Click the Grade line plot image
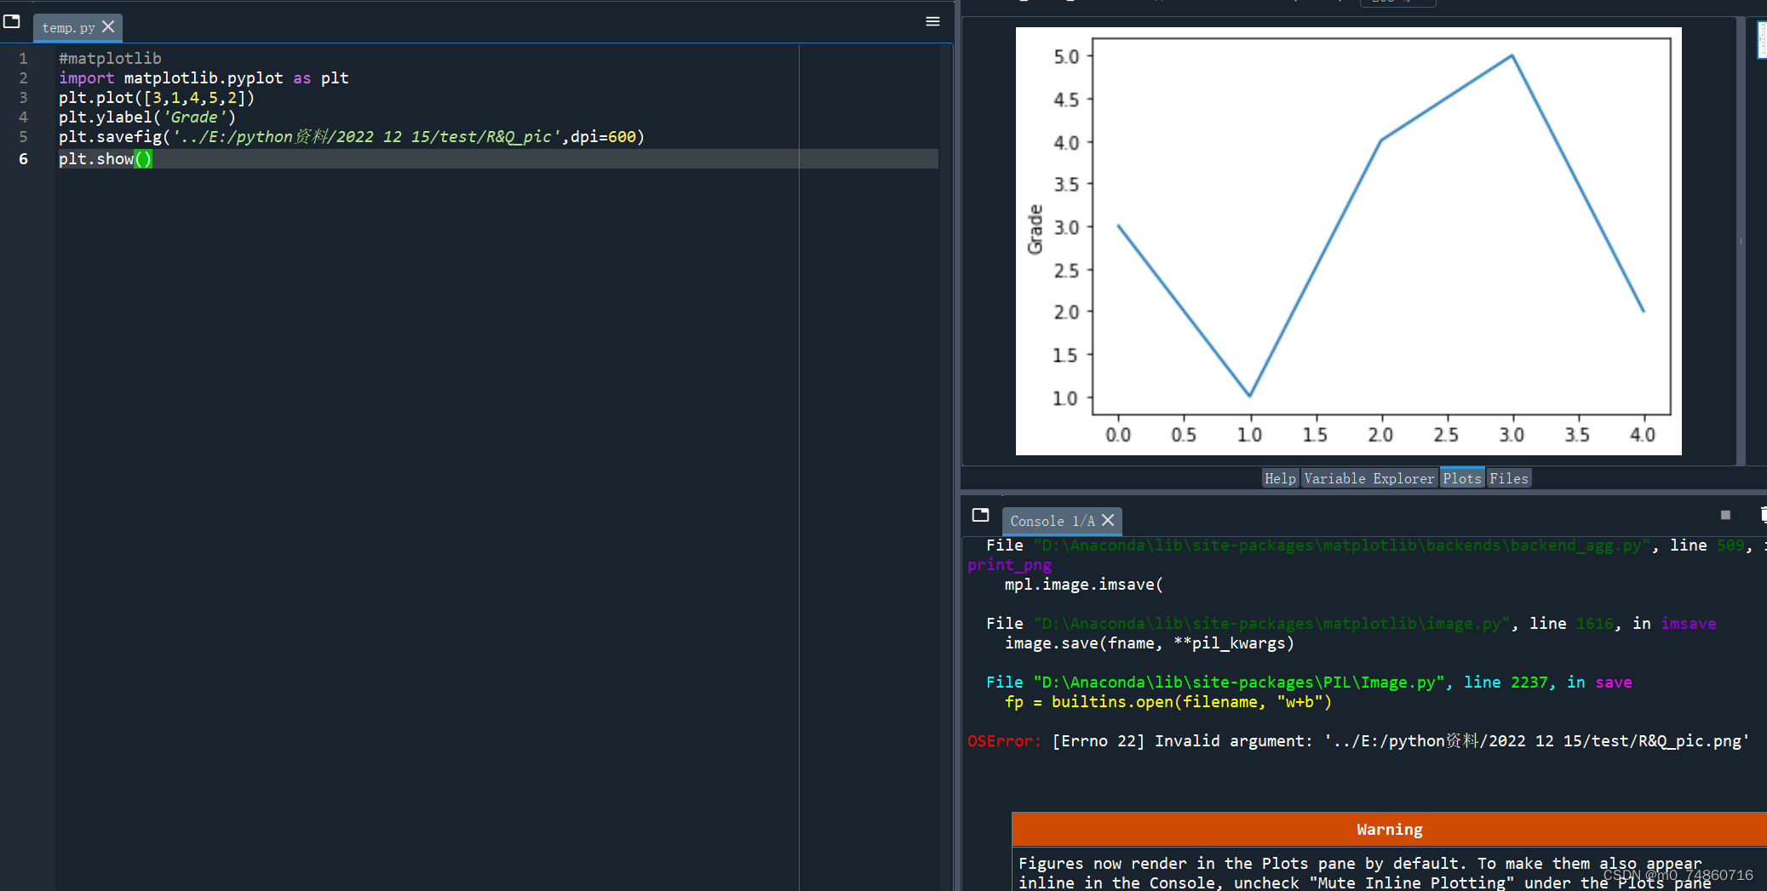Viewport: 1767px width, 891px height. point(1348,241)
